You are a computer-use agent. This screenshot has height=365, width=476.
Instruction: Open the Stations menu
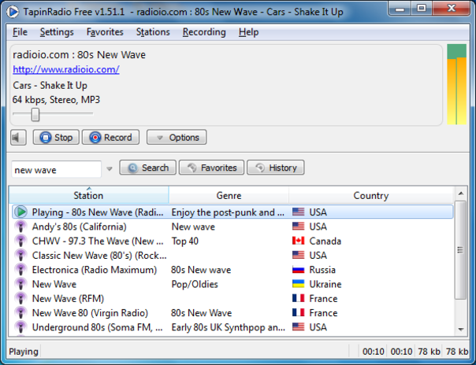click(x=153, y=32)
